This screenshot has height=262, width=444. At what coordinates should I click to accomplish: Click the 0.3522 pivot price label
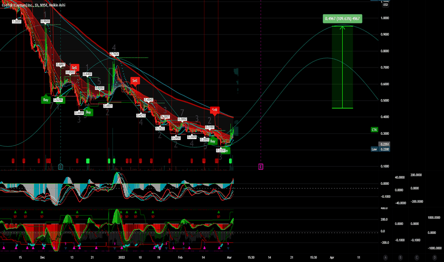coord(160,128)
